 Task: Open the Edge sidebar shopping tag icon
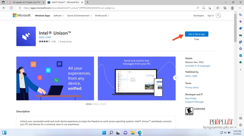point(241,28)
